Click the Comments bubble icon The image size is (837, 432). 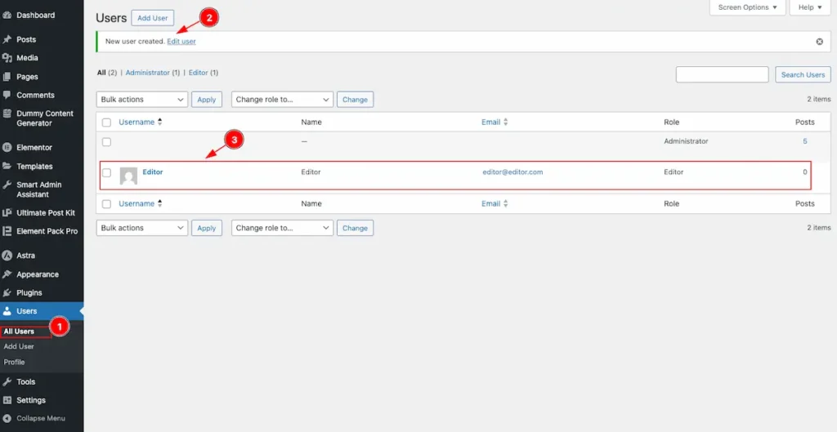point(7,95)
